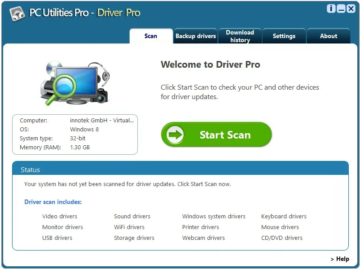
Task: Click the 'Keyboard drivers' text
Action: click(x=284, y=216)
